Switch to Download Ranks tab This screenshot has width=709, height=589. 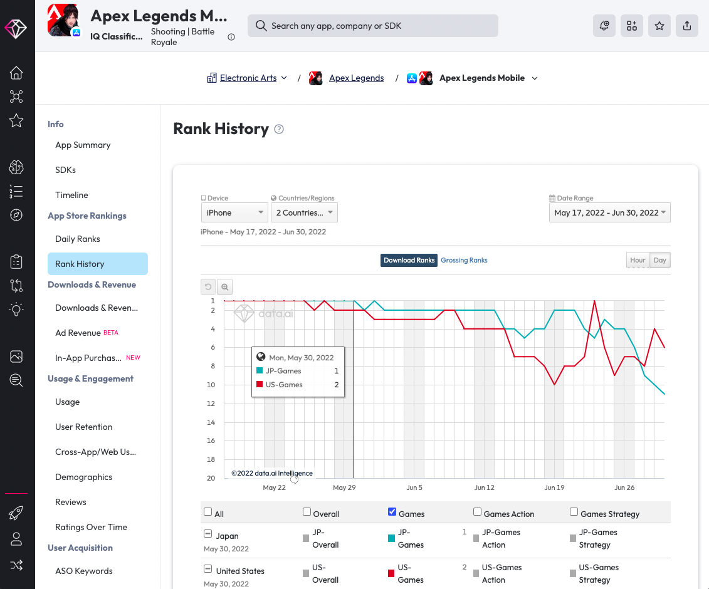coord(409,261)
